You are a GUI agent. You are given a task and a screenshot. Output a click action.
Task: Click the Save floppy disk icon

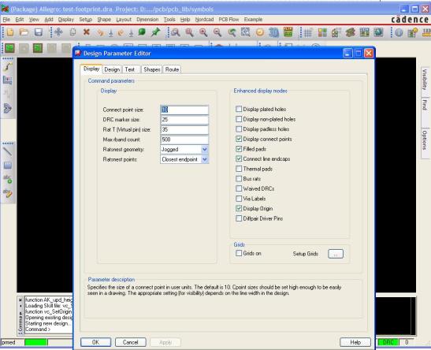point(38,32)
